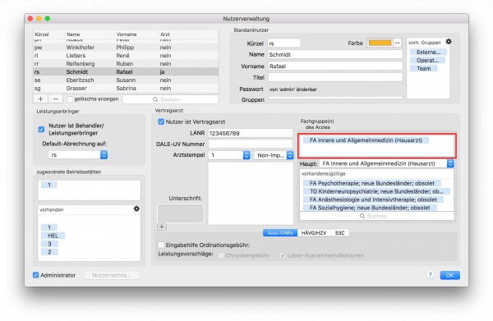
Task: Click the Fachgruppen Suchen field
Action: pos(376,216)
